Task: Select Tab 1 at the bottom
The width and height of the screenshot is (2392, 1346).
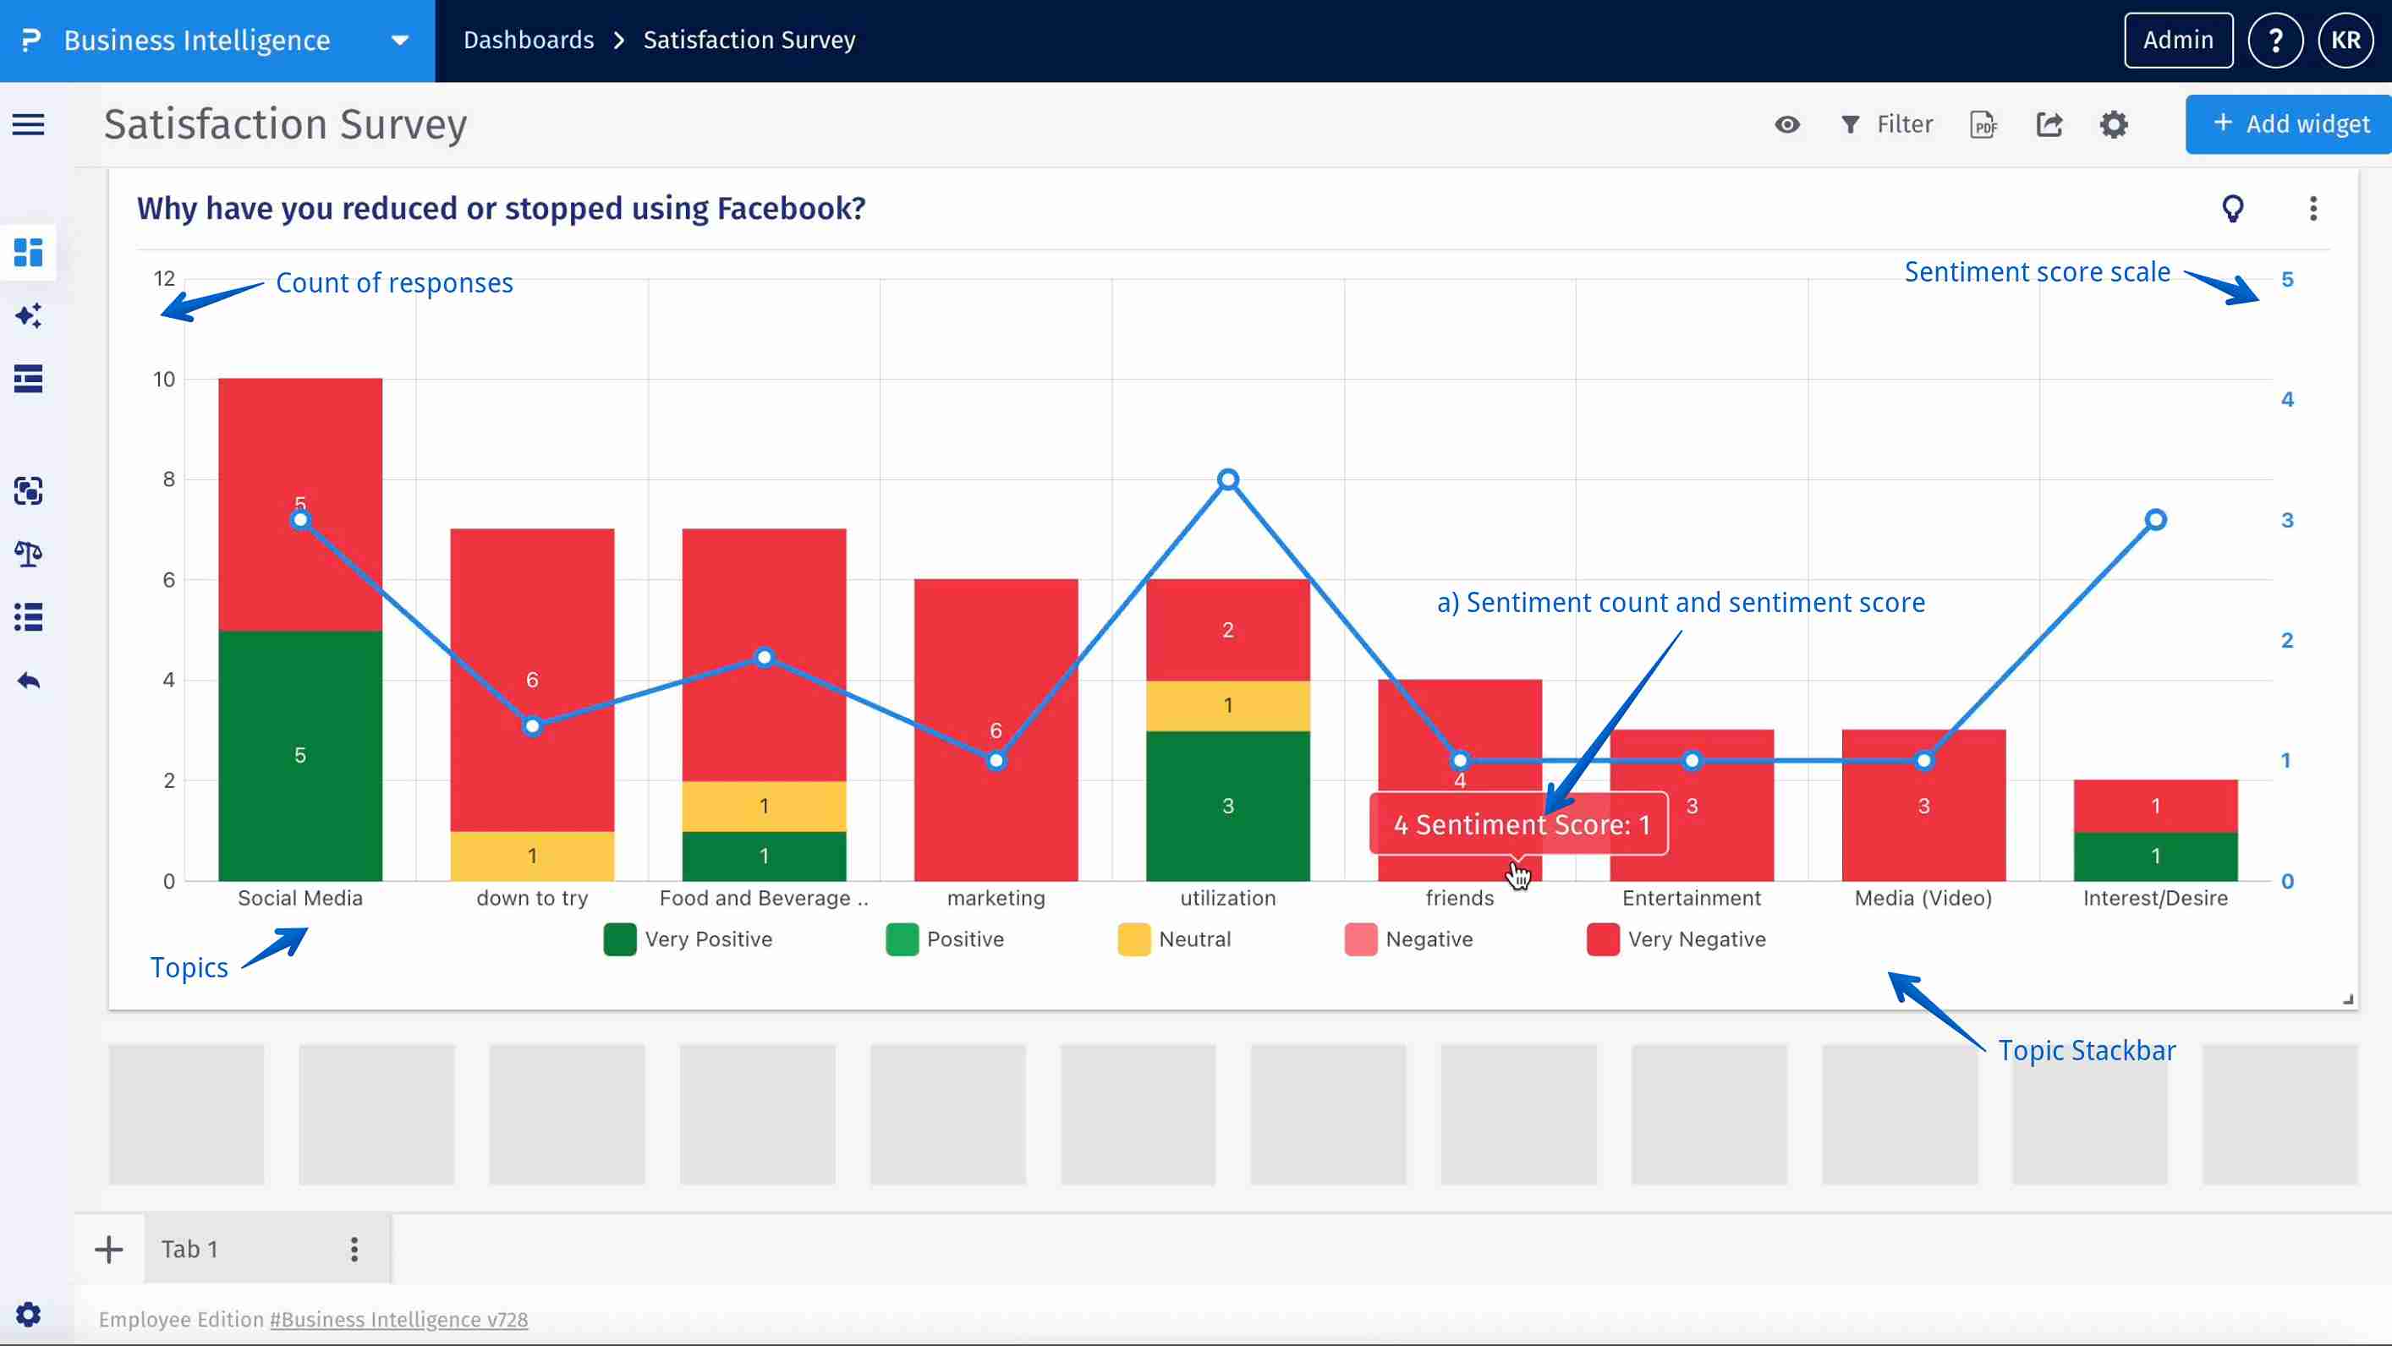Action: pyautogui.click(x=190, y=1250)
